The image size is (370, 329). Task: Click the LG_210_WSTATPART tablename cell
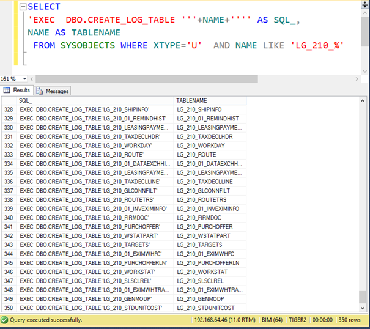pos(210,236)
